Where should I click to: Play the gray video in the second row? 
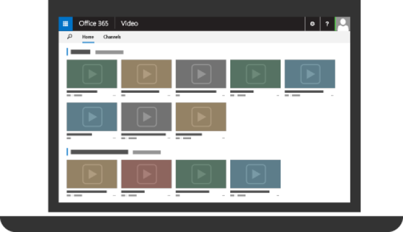point(147,117)
